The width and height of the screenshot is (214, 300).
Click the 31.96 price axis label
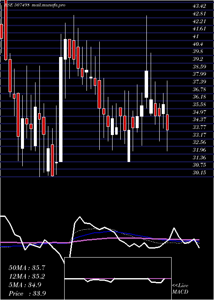pyautogui.click(x=199, y=150)
